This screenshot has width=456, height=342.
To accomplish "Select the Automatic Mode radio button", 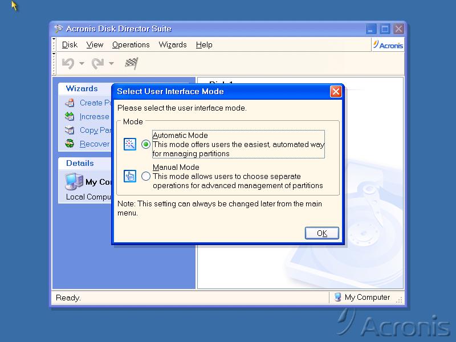I will 146,144.
